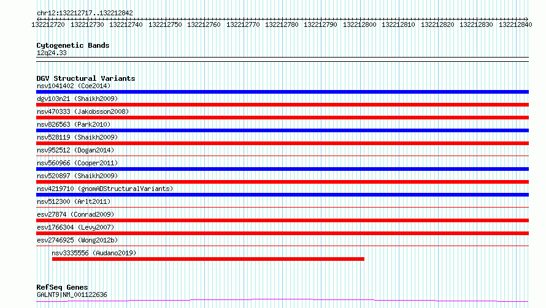This screenshot has width=546, height=308.
Task: Click the 12q24.33 cytogenetic band track
Action: 282,59
